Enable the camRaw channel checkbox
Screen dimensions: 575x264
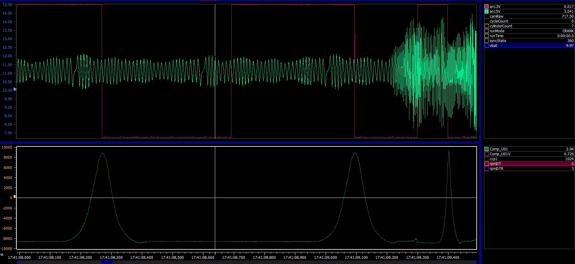tap(486, 16)
